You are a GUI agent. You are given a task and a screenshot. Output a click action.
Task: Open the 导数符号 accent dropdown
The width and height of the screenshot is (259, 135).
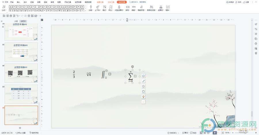[x=141, y=8]
